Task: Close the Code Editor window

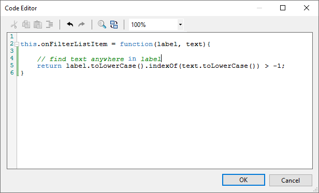Action: [x=307, y=8]
